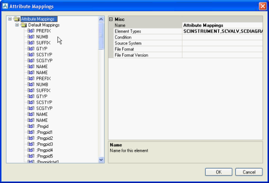Click icon of PREFIX directly under Default Mappings

[x=31, y=31]
